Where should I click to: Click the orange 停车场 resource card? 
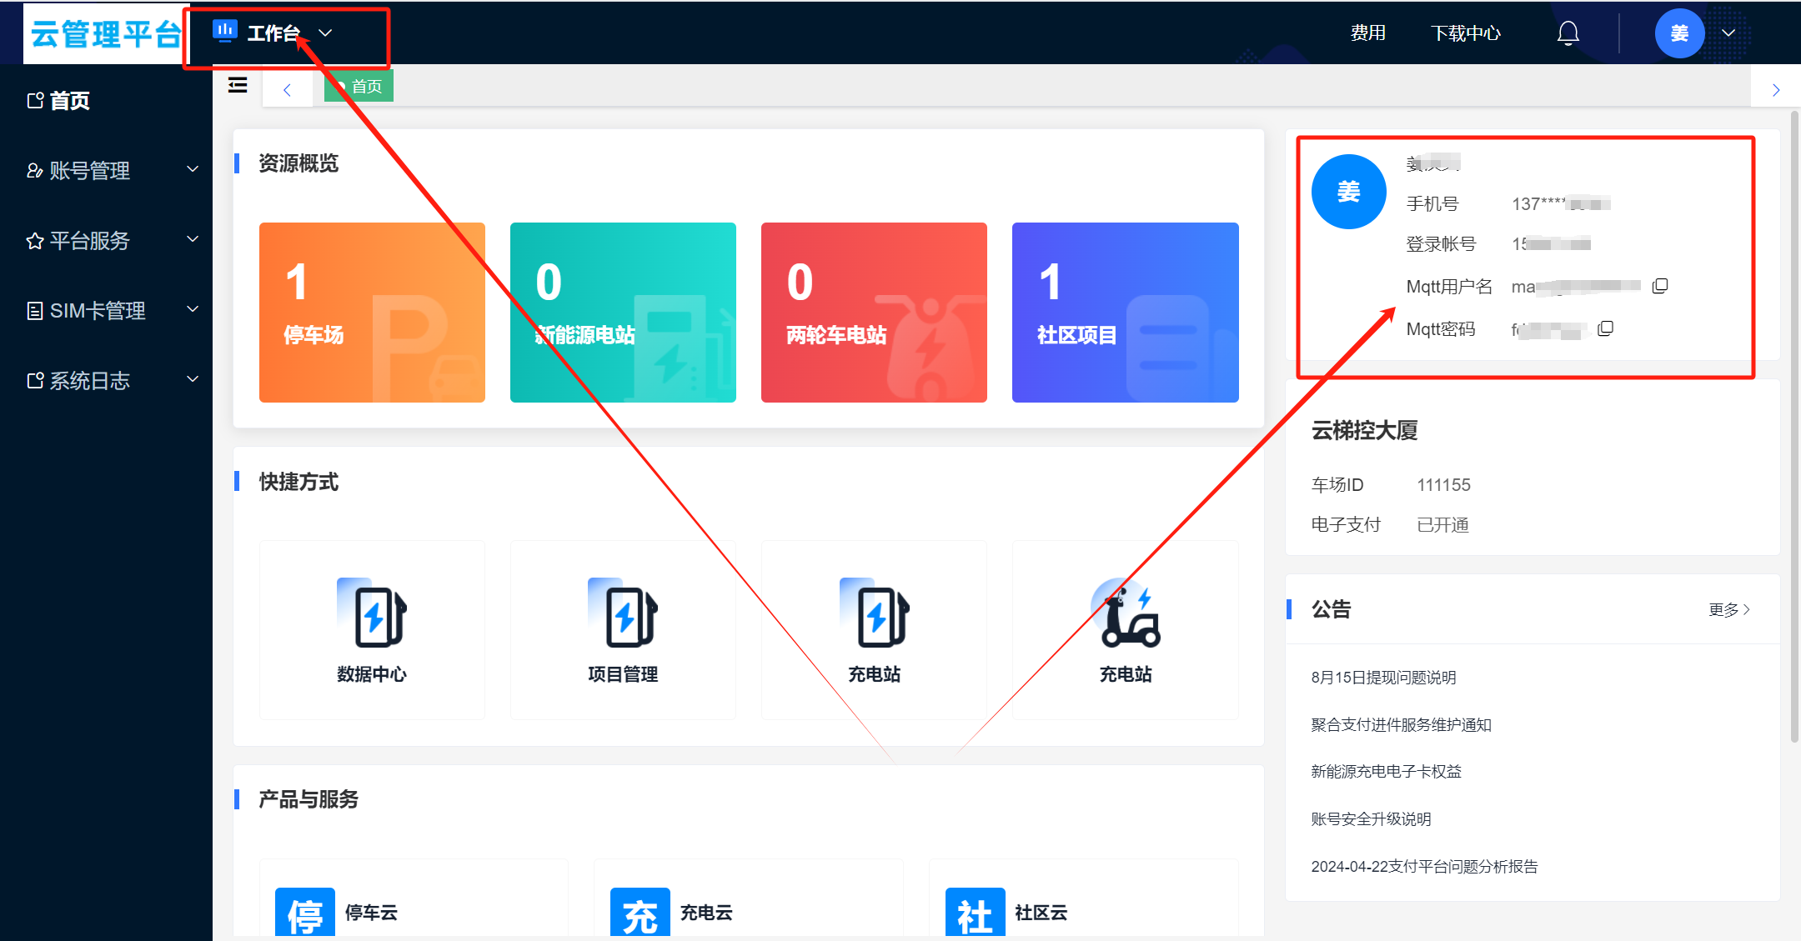[x=372, y=313]
